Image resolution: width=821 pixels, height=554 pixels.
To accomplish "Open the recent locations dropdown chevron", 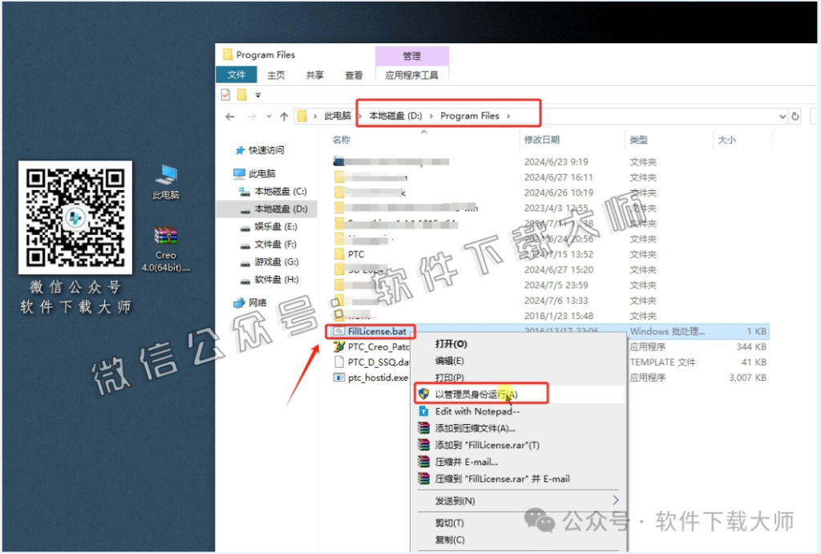I will click(x=269, y=116).
